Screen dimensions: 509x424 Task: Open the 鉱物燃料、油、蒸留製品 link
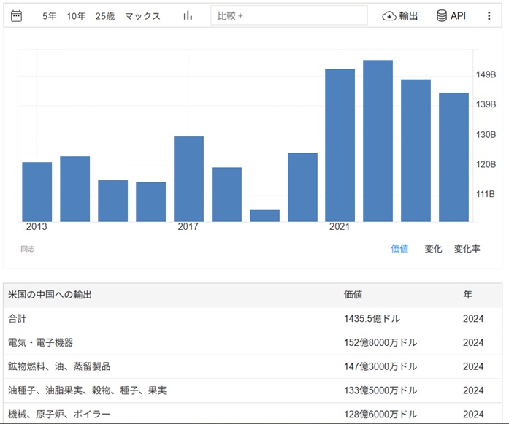click(x=59, y=366)
